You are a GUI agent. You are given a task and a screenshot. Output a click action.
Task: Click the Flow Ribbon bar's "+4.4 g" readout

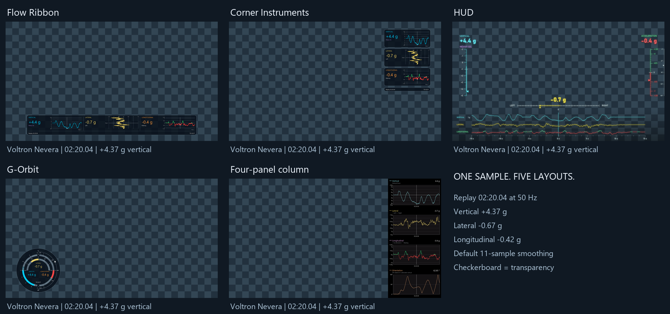click(35, 122)
